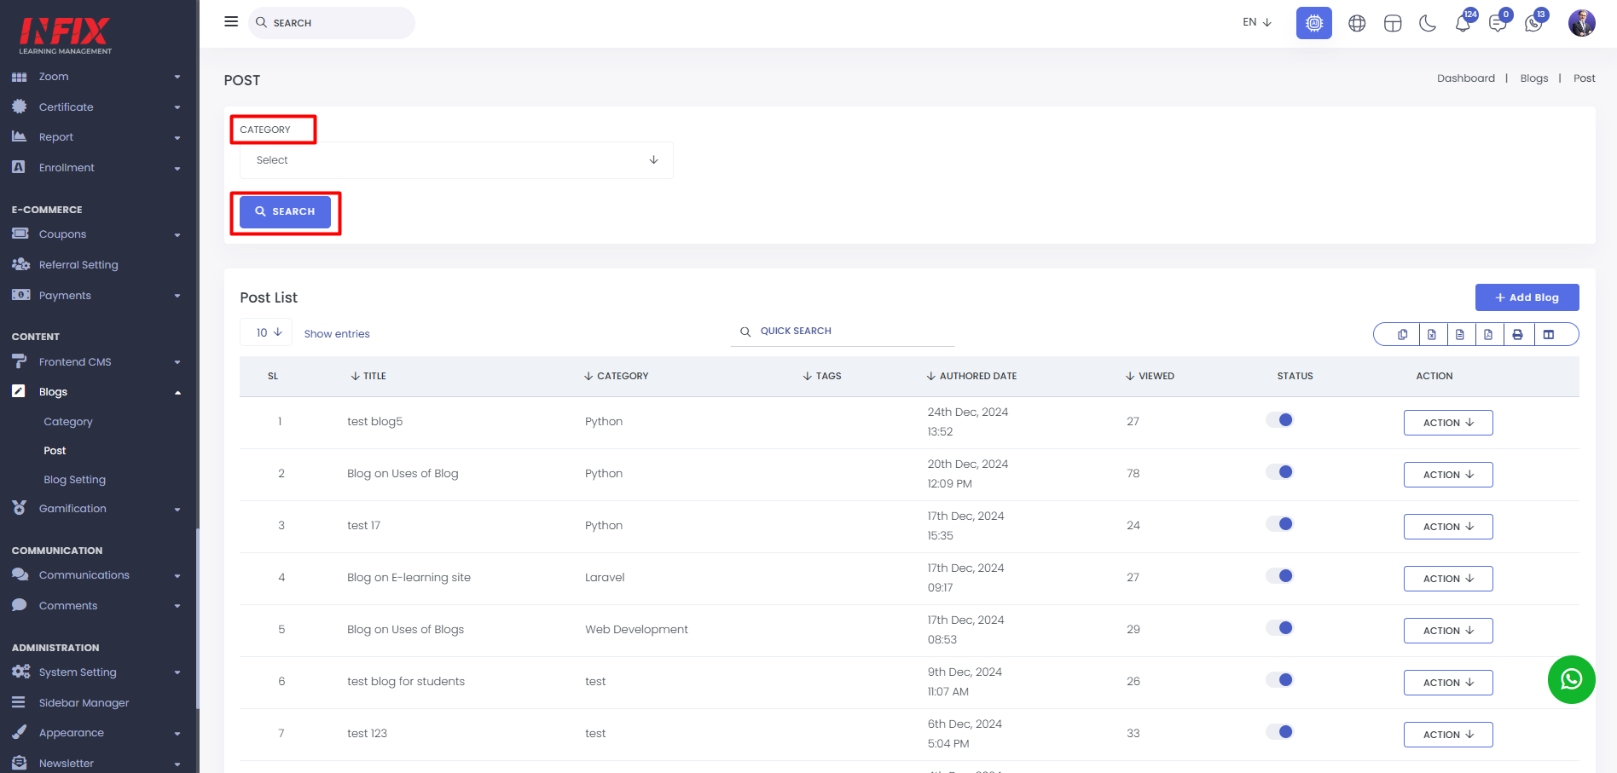Open column visibility icon
The width and height of the screenshot is (1617, 773).
click(1549, 335)
